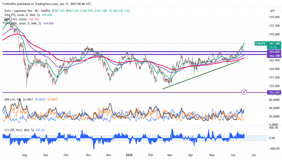282x160 pixels.
Task: Click the Jun label on time axis
Action: [233, 155]
